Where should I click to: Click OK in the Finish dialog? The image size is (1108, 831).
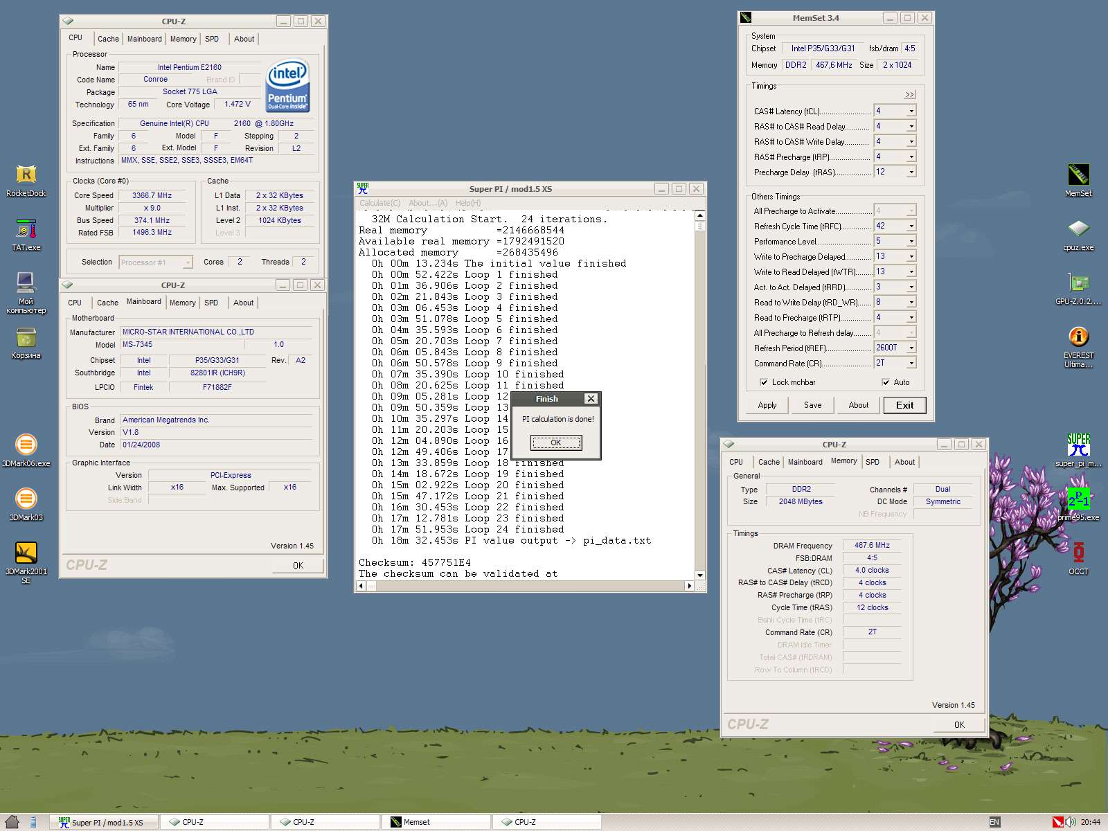pos(556,443)
